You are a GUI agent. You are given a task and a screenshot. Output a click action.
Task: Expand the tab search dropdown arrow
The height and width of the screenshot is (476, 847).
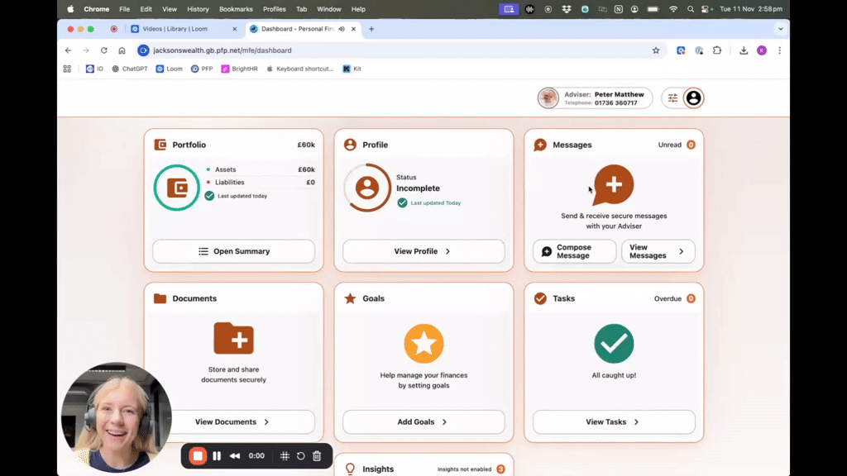click(x=781, y=29)
